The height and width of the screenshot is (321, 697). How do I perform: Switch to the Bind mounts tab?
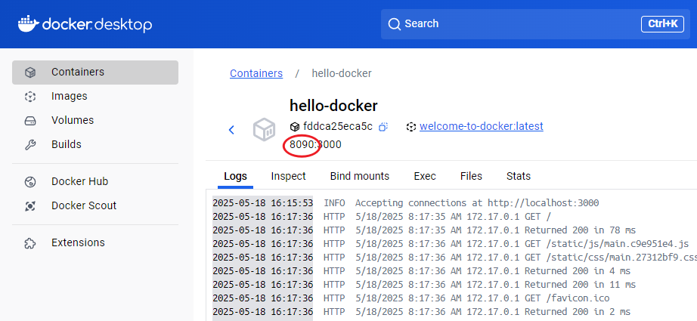coord(360,176)
